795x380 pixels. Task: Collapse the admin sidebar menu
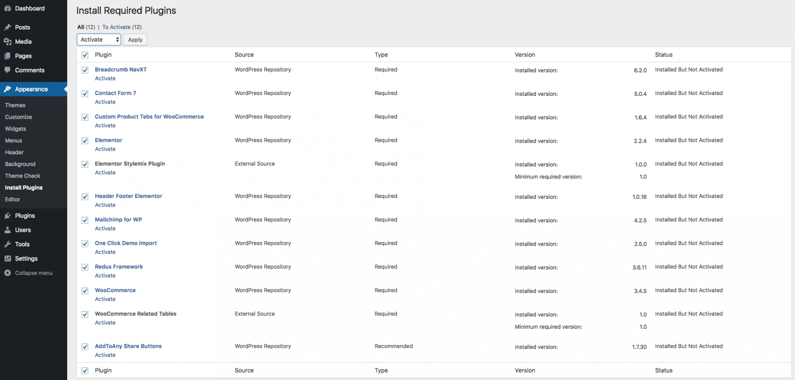point(29,273)
